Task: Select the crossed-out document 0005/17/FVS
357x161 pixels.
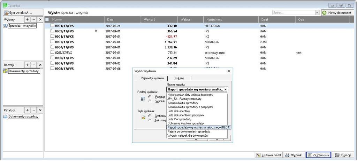Action: coord(63,53)
